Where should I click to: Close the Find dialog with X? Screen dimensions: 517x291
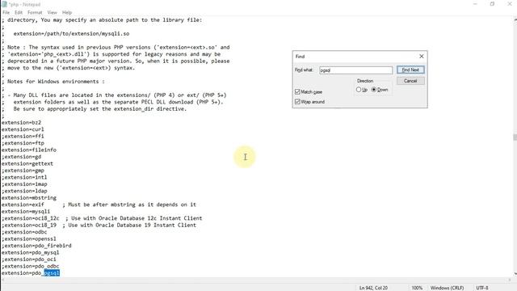(x=422, y=57)
